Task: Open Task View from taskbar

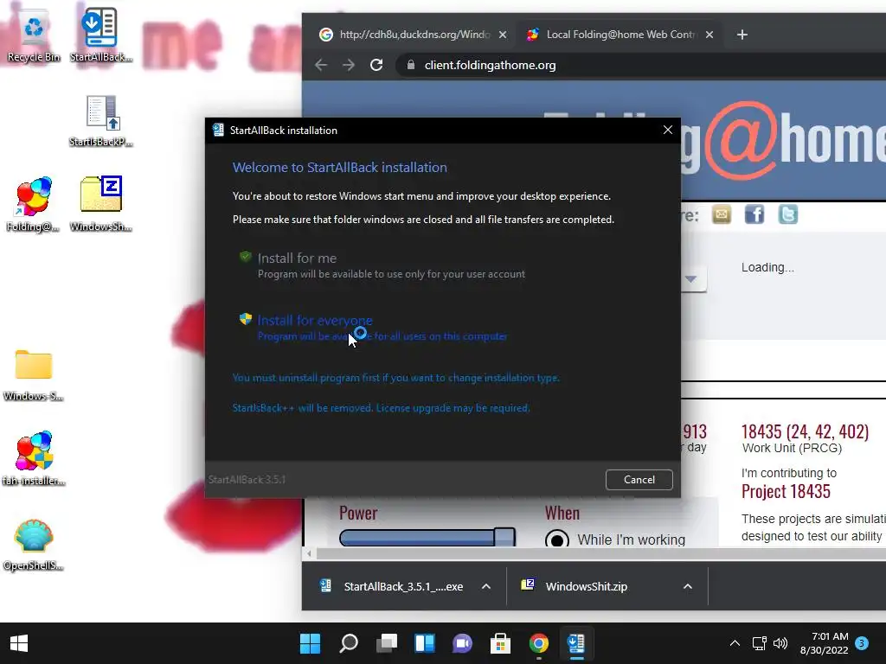Action: (x=387, y=643)
